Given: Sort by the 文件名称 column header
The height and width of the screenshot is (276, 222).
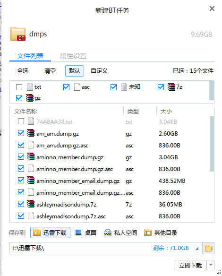Looking at the screenshot, I should [26, 112].
